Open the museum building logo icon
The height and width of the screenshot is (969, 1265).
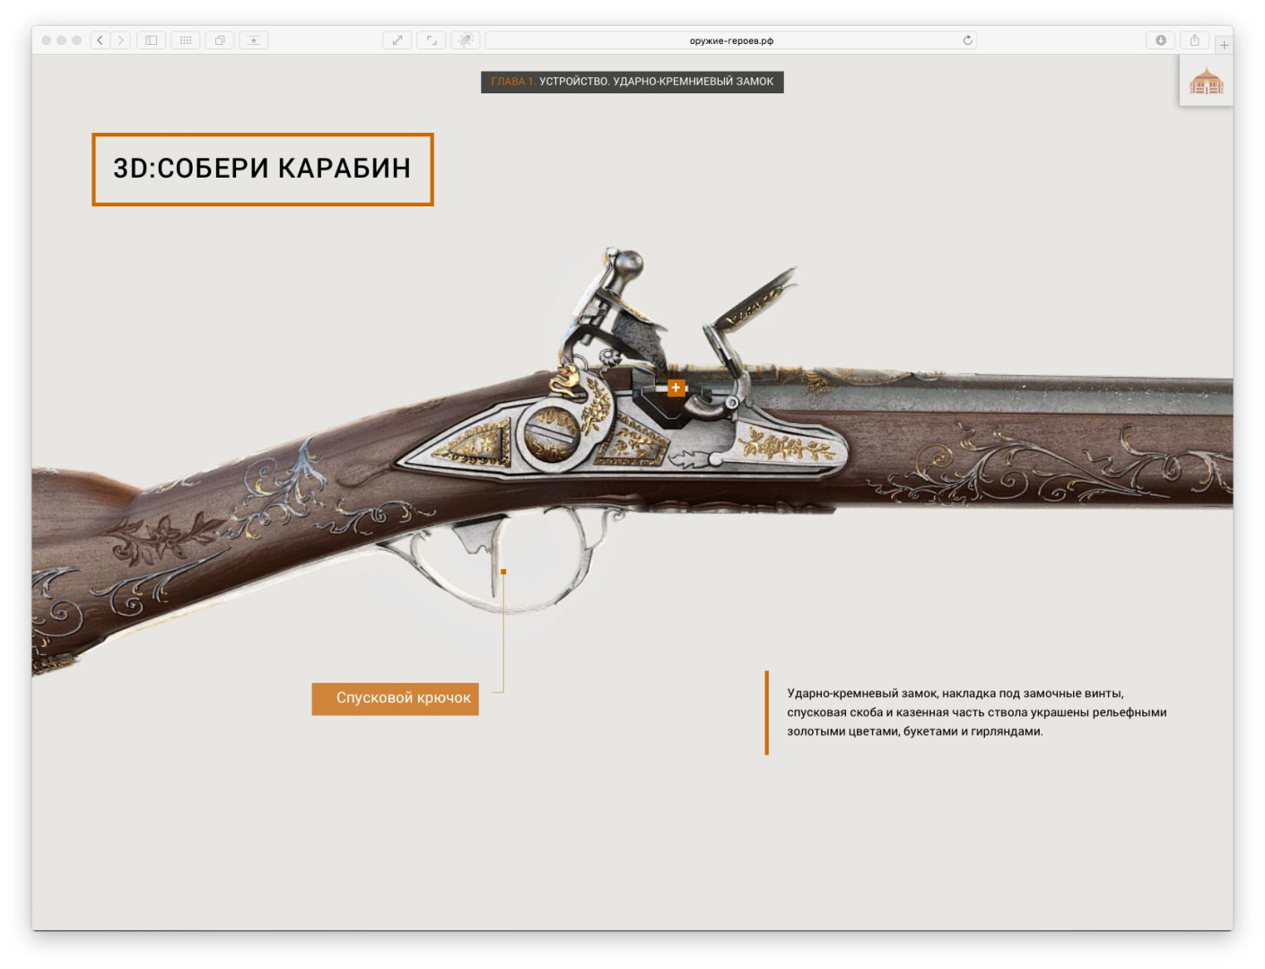pos(1206,83)
